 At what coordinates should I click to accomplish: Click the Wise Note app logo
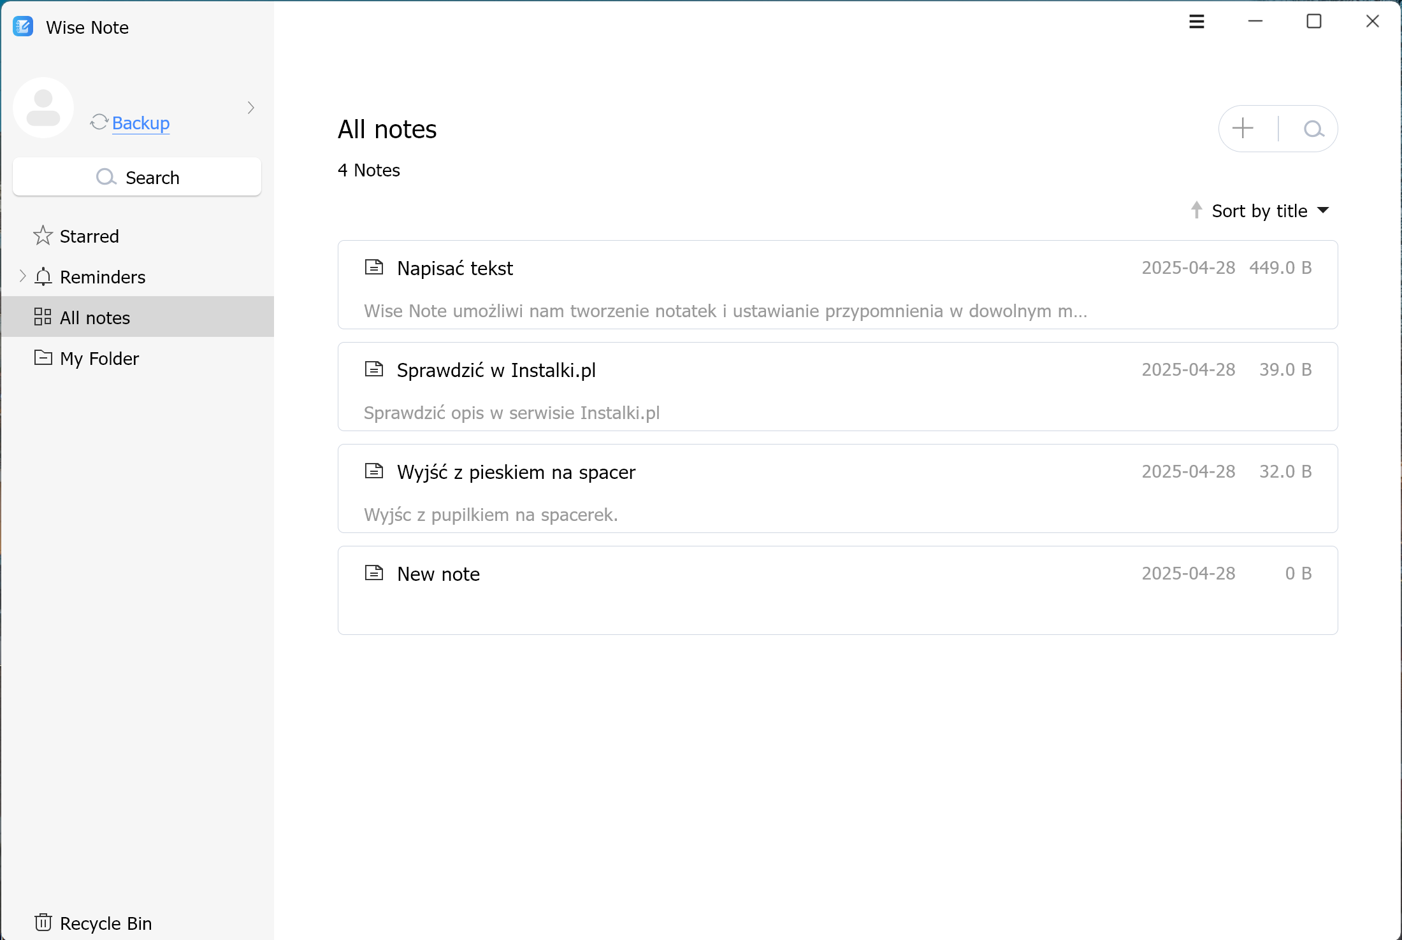coord(23,27)
